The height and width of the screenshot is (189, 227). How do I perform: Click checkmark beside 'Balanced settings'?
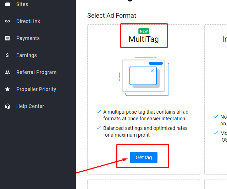tap(99, 128)
